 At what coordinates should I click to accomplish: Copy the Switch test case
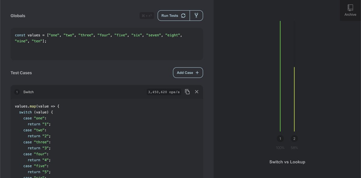point(187,92)
